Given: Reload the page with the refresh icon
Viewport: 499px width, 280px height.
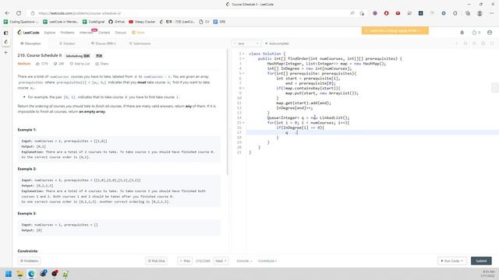Looking at the screenshot, I should [x=19, y=13].
